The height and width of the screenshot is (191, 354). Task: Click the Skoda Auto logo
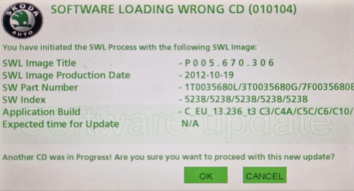(x=22, y=20)
